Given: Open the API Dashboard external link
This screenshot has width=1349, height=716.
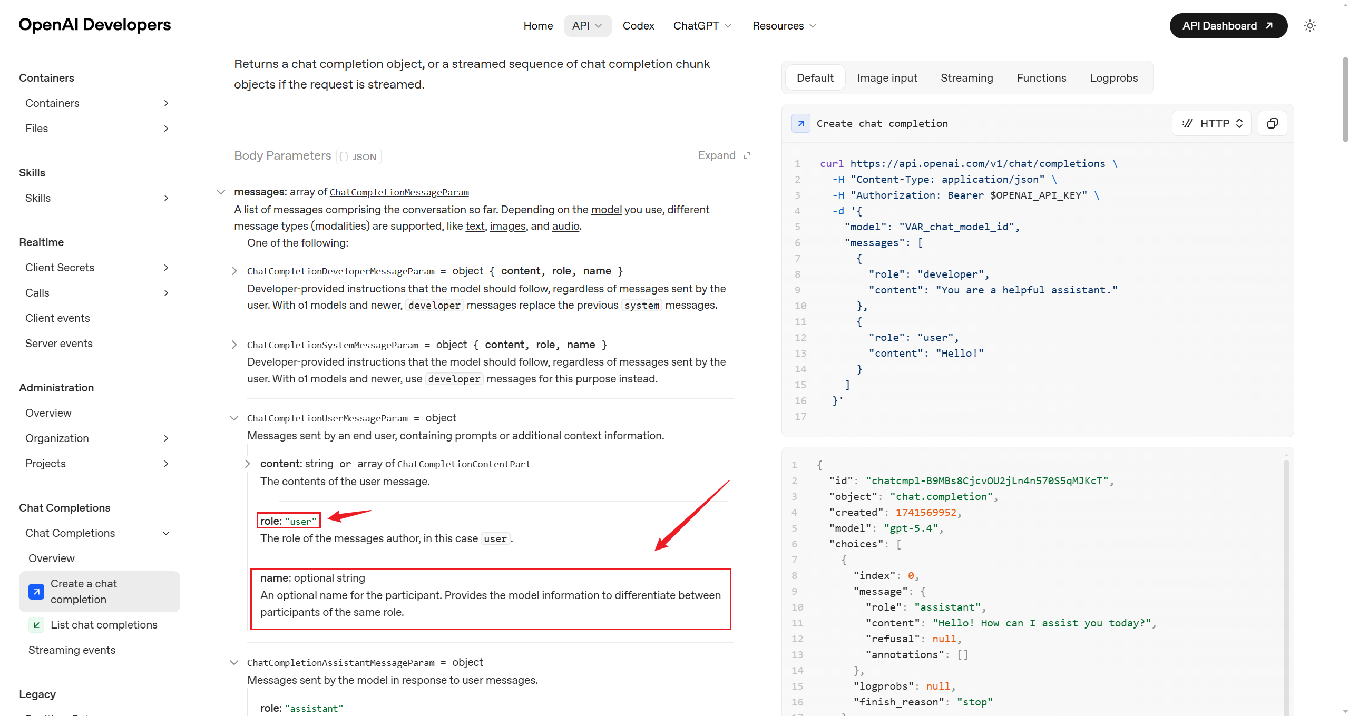Looking at the screenshot, I should 1228,26.
